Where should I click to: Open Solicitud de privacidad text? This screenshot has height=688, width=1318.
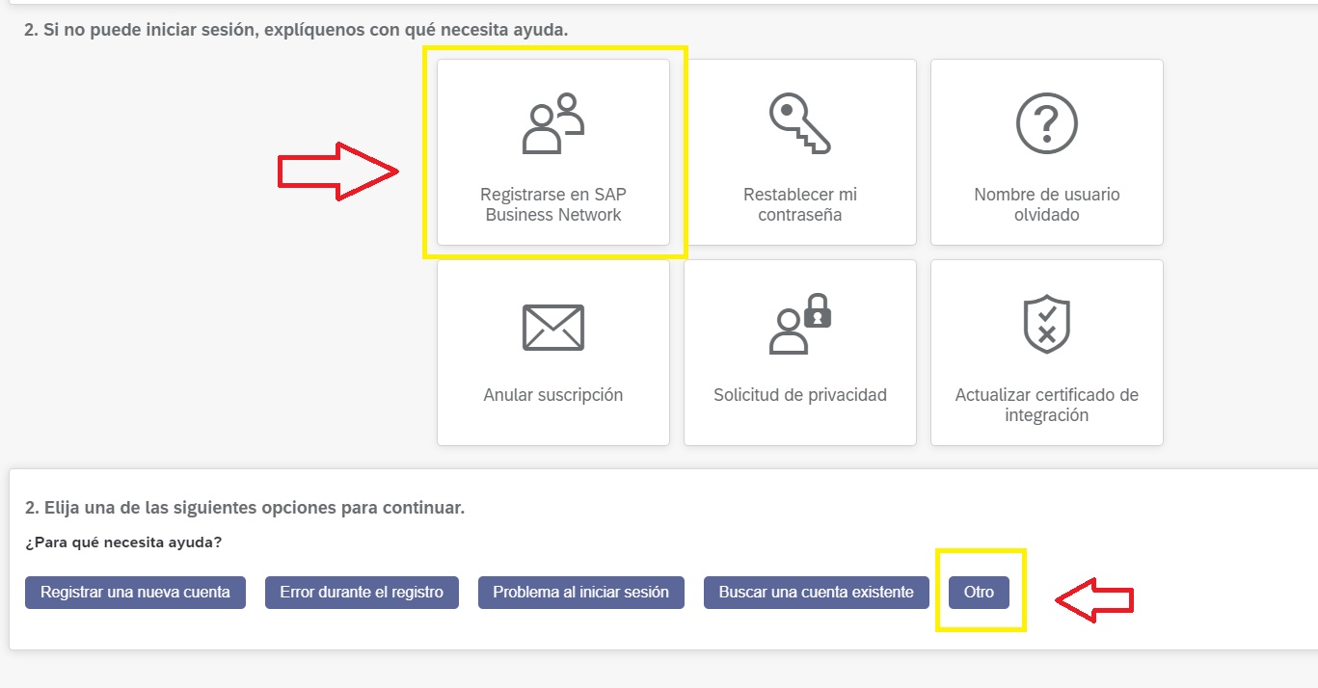(x=799, y=395)
